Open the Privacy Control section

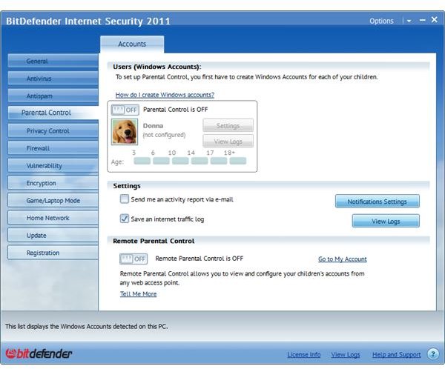[53, 130]
